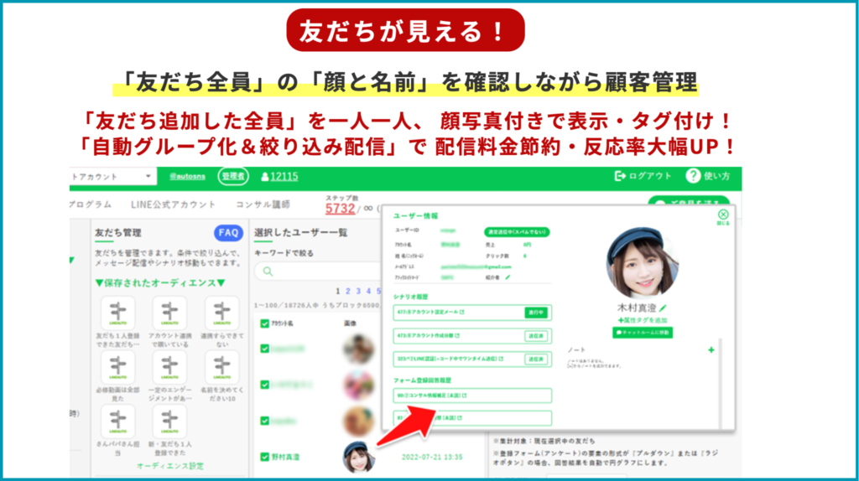Open the LINE公式アカウント menu item
This screenshot has width=859, height=481.
[x=173, y=204]
